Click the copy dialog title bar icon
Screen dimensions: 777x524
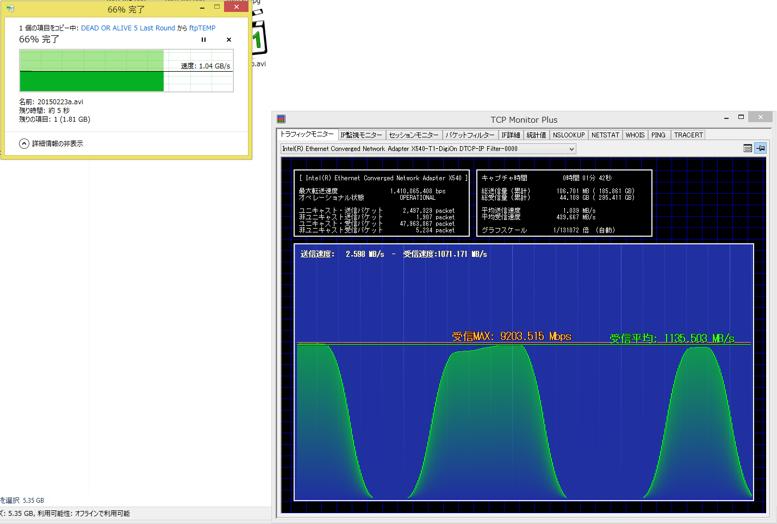[x=10, y=9]
